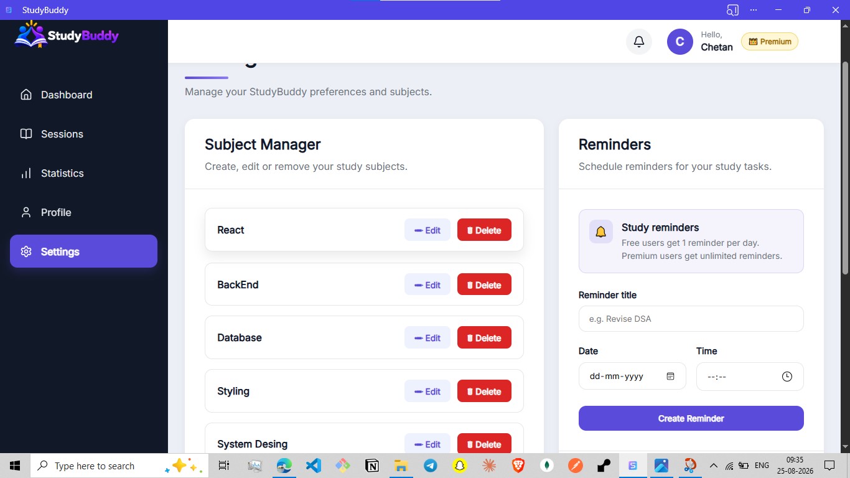Edit the React subject
Viewport: 850px width, 478px height.
click(x=427, y=230)
